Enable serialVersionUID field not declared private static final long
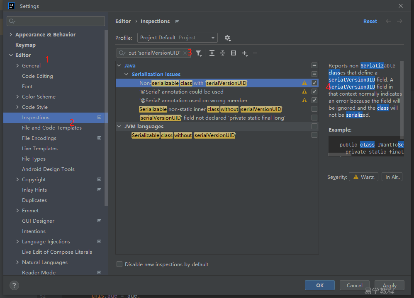The height and width of the screenshot is (298, 414). coord(314,118)
